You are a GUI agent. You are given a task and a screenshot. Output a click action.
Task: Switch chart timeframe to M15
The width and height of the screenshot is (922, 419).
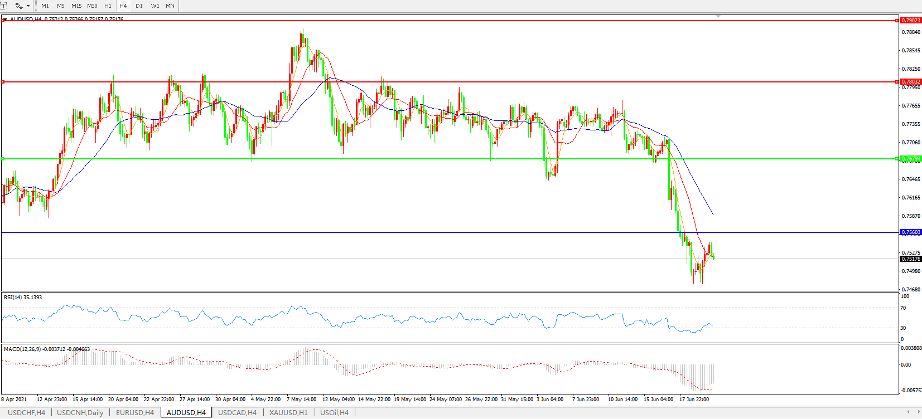pyautogui.click(x=76, y=6)
